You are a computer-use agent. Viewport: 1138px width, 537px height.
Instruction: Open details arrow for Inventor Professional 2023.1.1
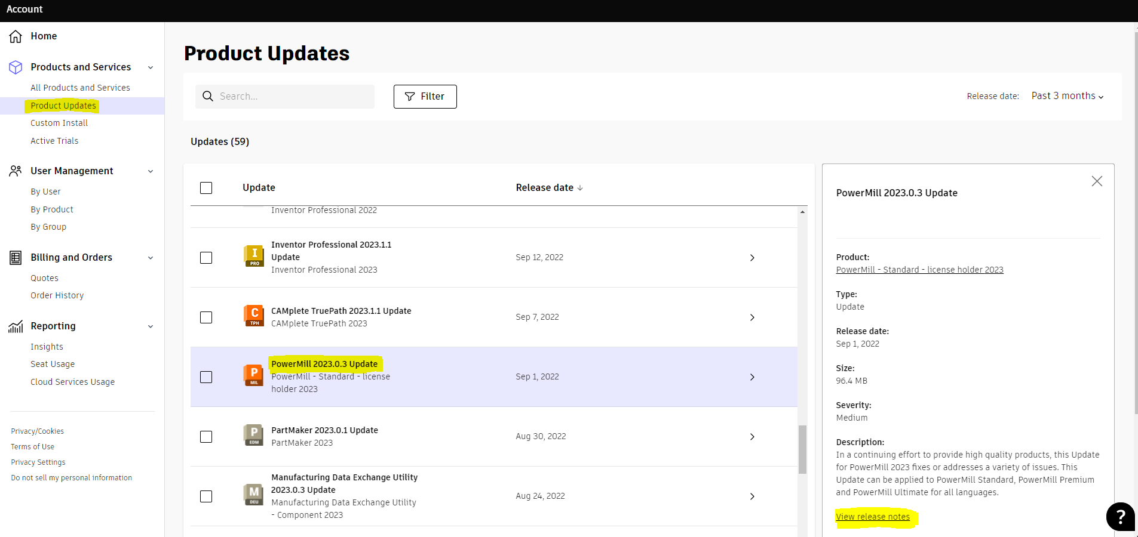click(x=752, y=258)
